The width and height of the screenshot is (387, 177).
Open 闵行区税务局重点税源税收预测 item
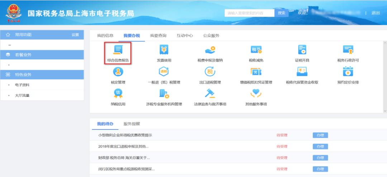(126, 169)
